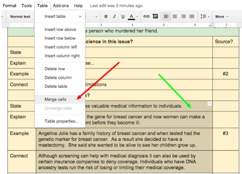This screenshot has width=242, height=174.
Task: Click the #2 source cell
Action: click(x=226, y=74)
